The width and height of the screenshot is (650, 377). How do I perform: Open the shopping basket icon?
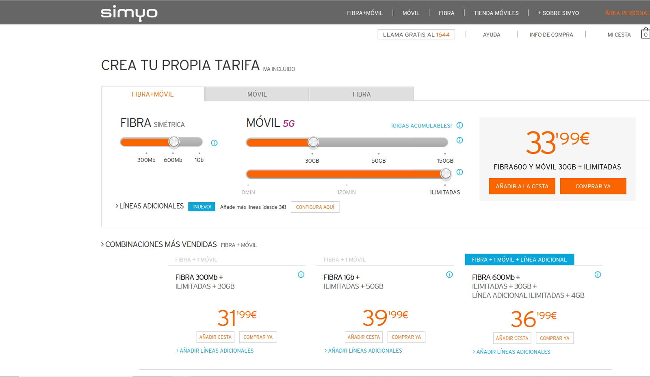coord(645,33)
